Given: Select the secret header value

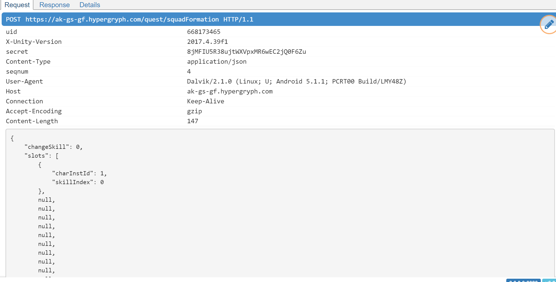Looking at the screenshot, I should 247,52.
